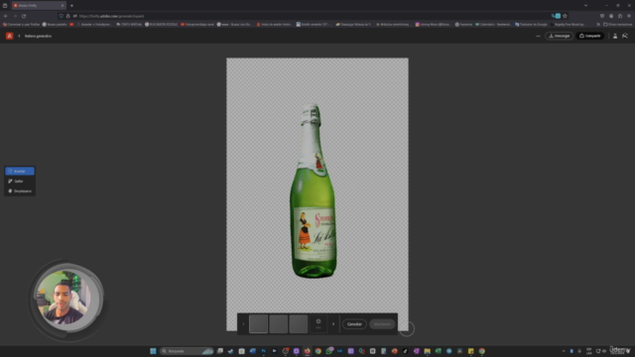This screenshot has width=635, height=357.
Task: Select the third generated variation thumbnail
Action: 299,324
